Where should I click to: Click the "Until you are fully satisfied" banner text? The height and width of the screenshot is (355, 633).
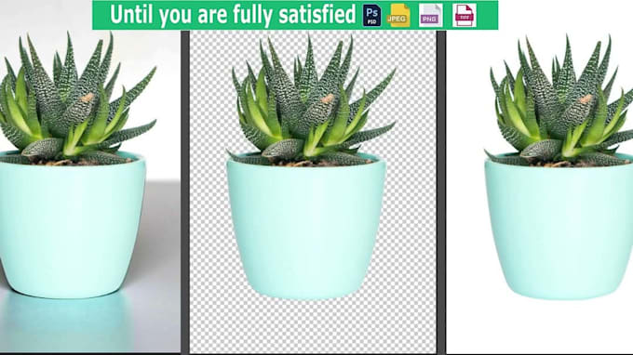click(233, 15)
